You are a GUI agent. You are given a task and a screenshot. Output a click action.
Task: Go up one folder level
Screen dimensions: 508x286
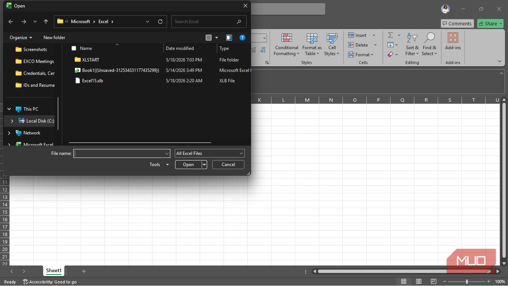(46, 22)
